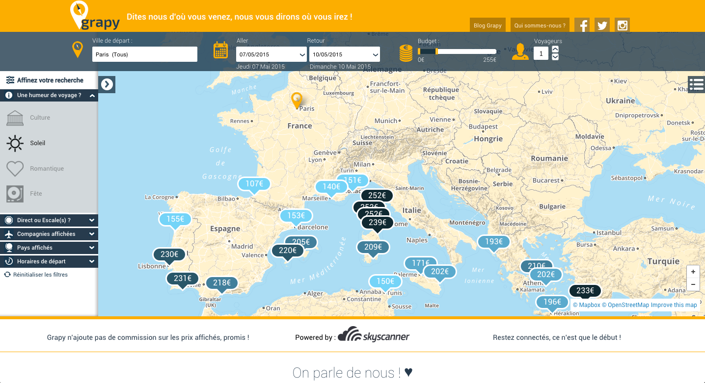The image size is (705, 383).
Task: Click the voyageurs number field
Action: [x=541, y=53]
